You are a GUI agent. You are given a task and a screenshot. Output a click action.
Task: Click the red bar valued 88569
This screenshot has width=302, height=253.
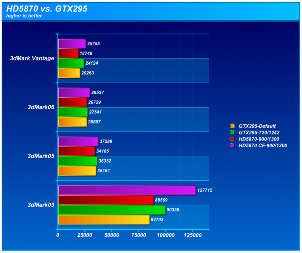click(x=106, y=200)
